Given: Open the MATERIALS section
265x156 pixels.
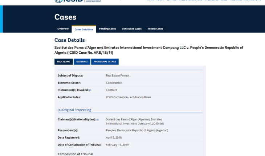Looking at the screenshot, I should click(82, 62).
